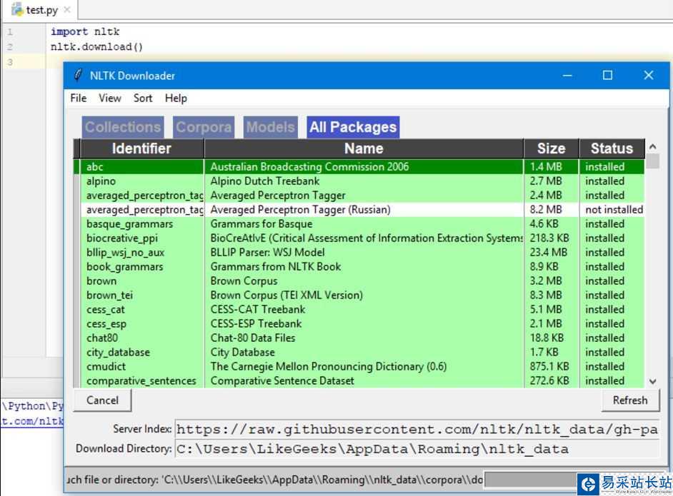
Task: Click the package list scroll-up arrow
Action: pos(653,146)
